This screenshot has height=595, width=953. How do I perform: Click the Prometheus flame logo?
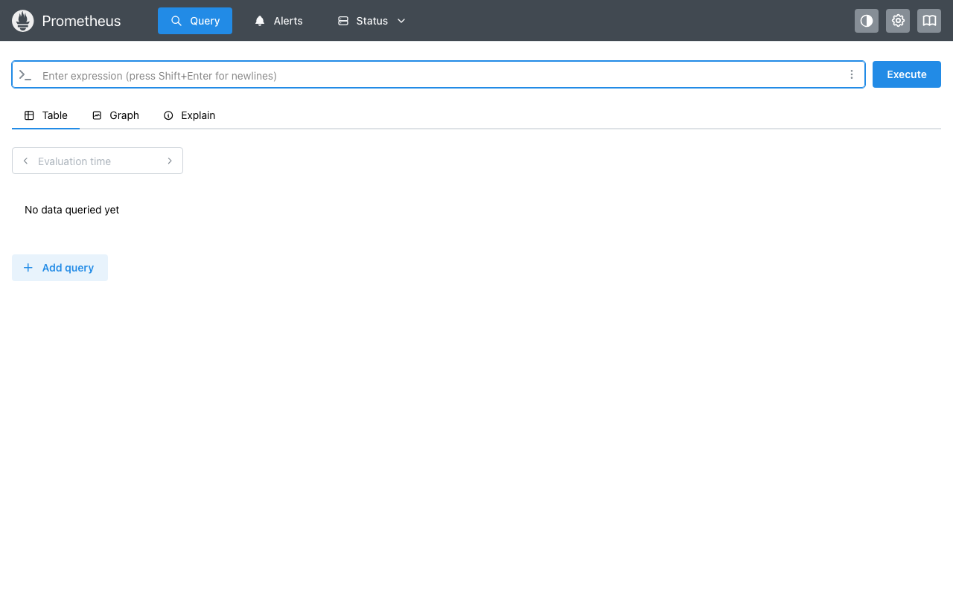point(23,21)
